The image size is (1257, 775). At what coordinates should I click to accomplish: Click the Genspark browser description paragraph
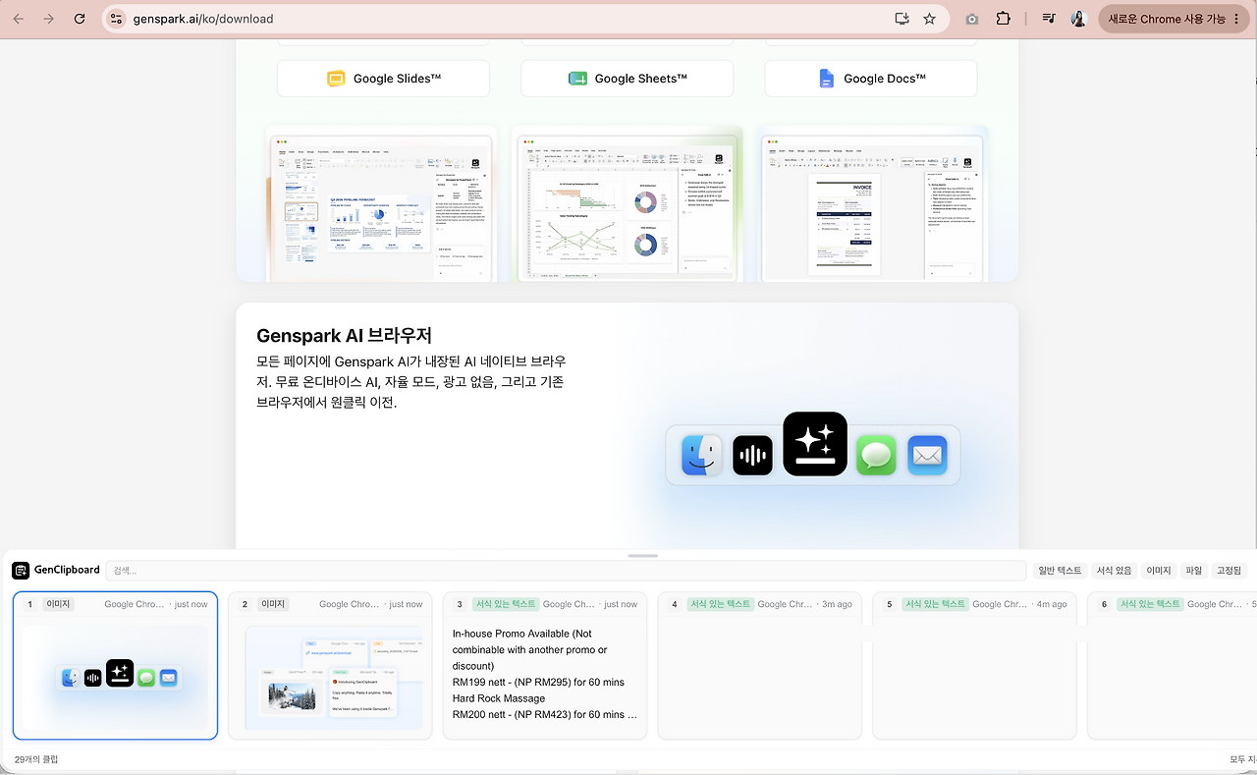click(x=410, y=381)
